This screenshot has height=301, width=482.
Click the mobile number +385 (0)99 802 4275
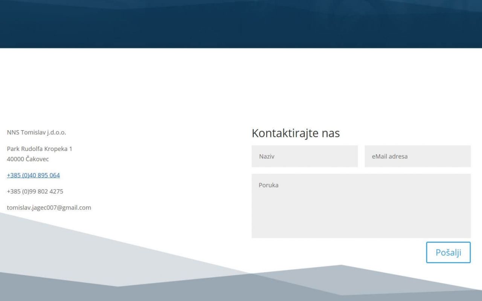click(x=35, y=192)
